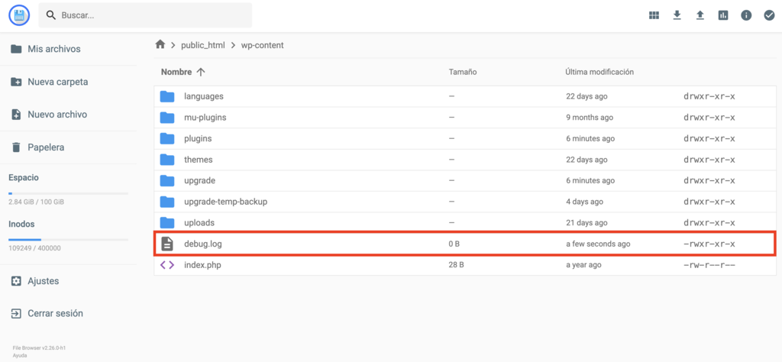Create a new file with Nuevo archivo
Screen dimensions: 782x362
click(57, 115)
